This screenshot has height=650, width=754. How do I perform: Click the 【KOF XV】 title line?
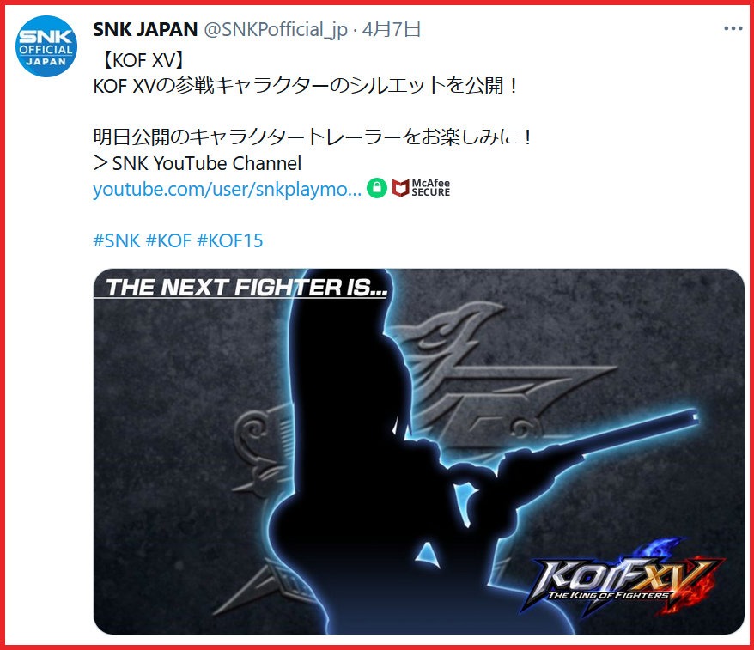click(x=143, y=61)
